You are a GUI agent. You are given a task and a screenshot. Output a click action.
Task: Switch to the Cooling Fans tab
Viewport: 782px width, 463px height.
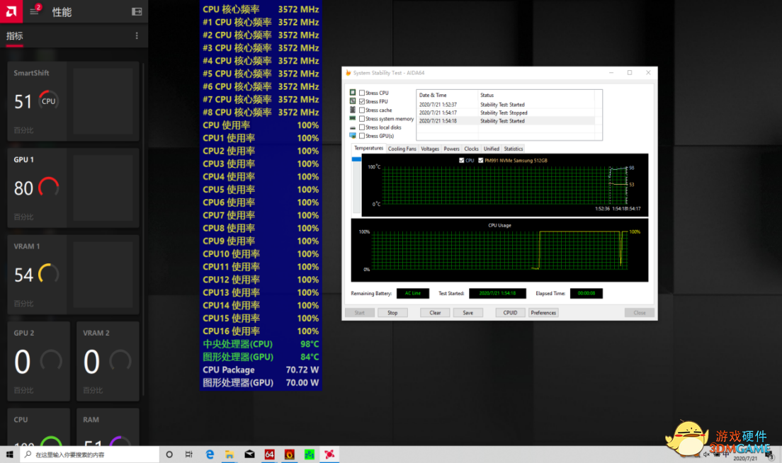(402, 149)
